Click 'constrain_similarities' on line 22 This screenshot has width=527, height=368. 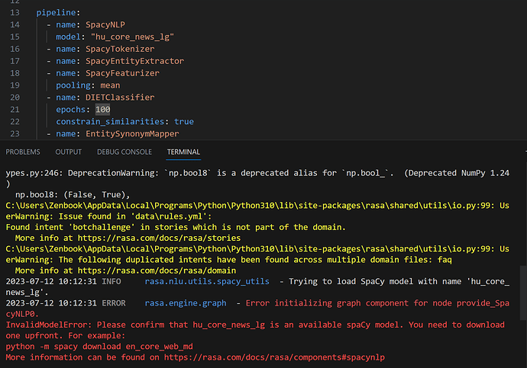(x=110, y=122)
